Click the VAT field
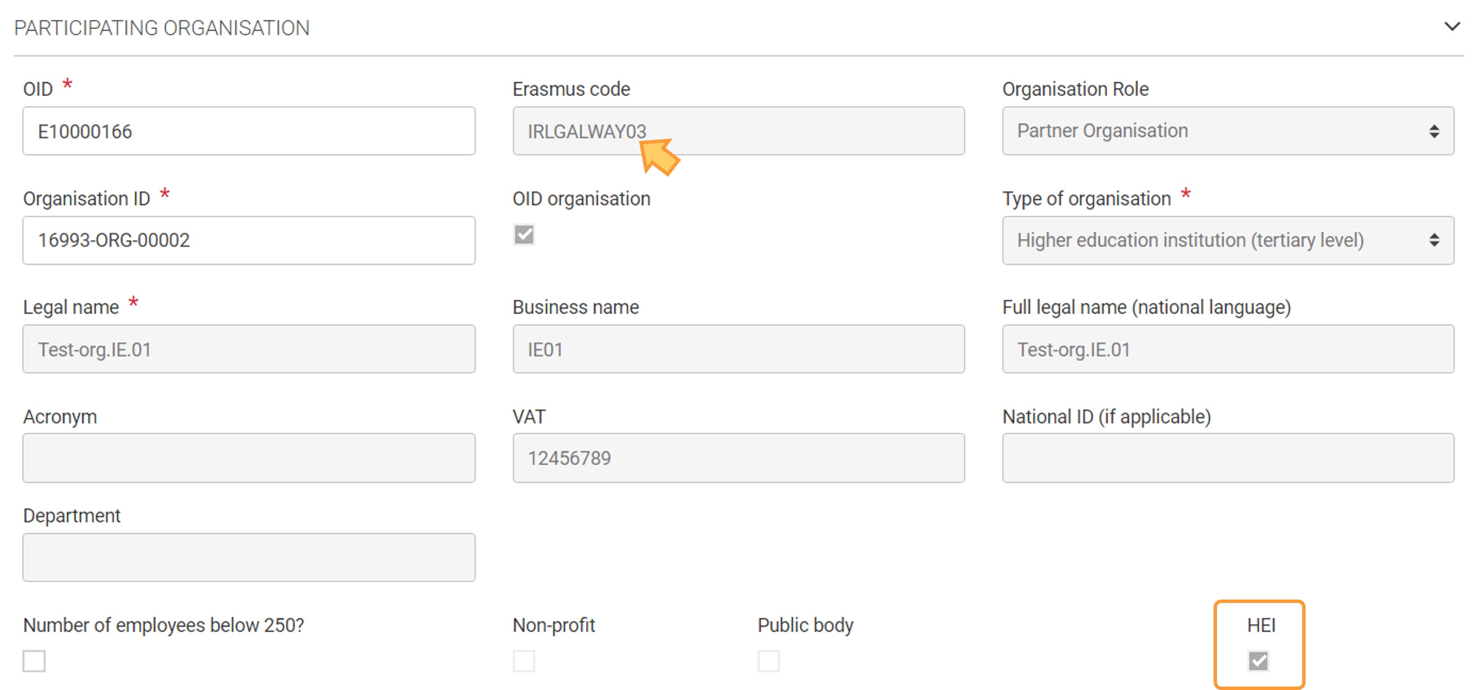This screenshot has height=690, width=1476. tap(738, 458)
